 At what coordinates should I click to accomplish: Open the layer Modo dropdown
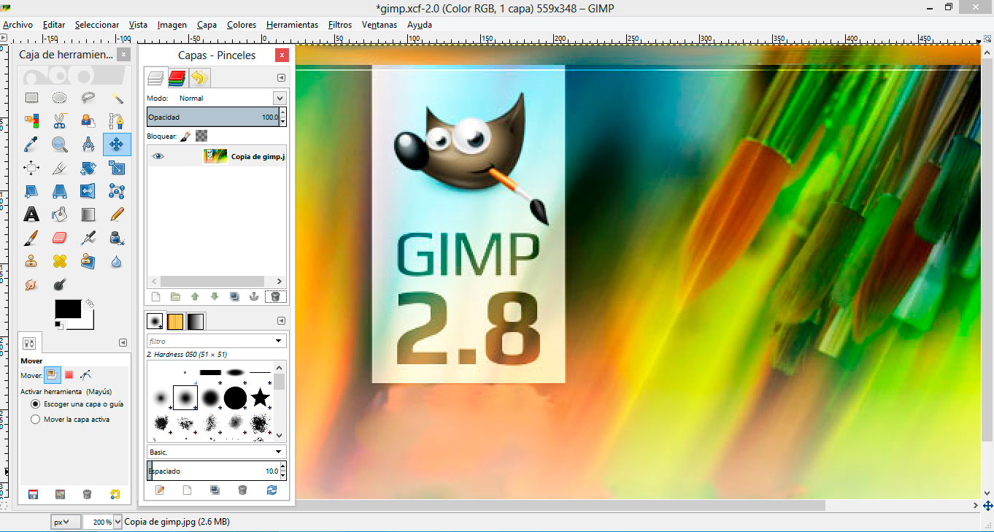point(280,98)
